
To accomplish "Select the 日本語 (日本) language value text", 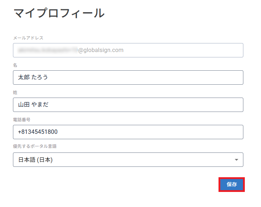I will click(x=35, y=160).
